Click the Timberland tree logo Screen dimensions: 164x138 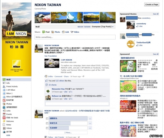coord(130,44)
